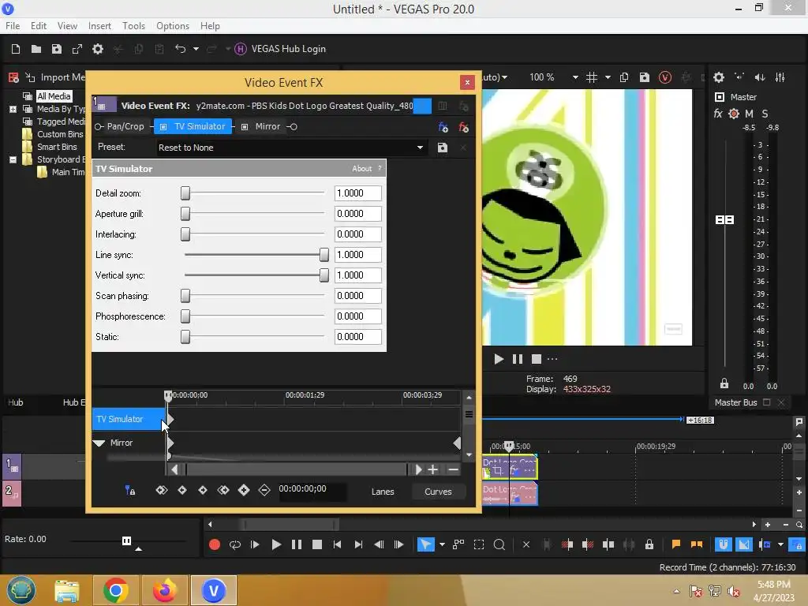This screenshot has width=808, height=606.
Task: Collapse the Mirror keyframe lane triangle
Action: coord(99,443)
